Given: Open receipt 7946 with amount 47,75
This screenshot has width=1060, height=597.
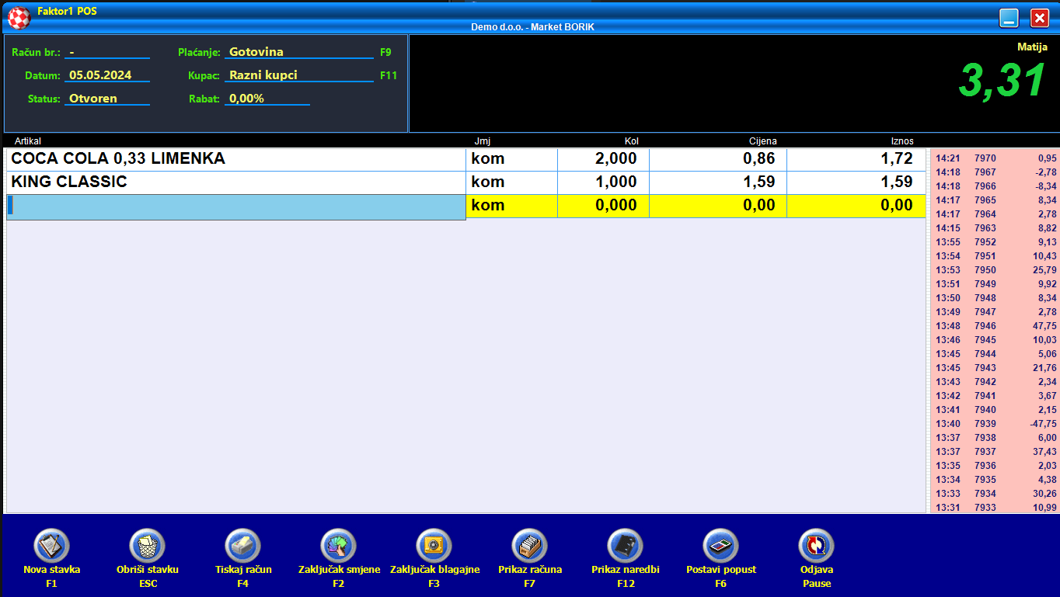Looking at the screenshot, I should pyautogui.click(x=995, y=326).
